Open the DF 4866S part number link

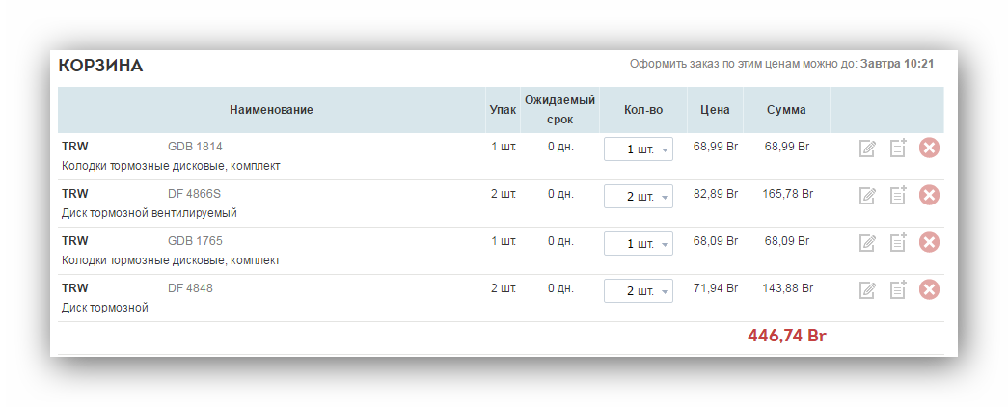coord(194,194)
